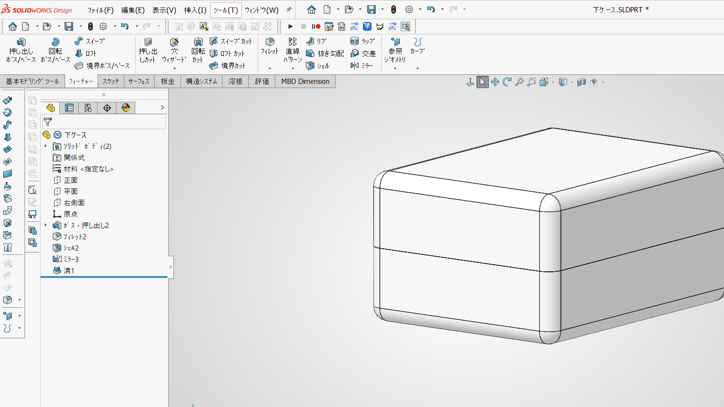Click the スイープ sweep feature

(x=90, y=41)
